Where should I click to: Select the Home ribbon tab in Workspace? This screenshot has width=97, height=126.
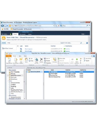point(15,56)
